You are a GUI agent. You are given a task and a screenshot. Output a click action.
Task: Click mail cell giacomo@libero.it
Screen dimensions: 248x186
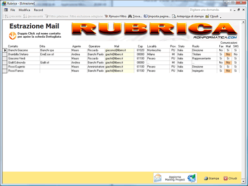coord(120,50)
